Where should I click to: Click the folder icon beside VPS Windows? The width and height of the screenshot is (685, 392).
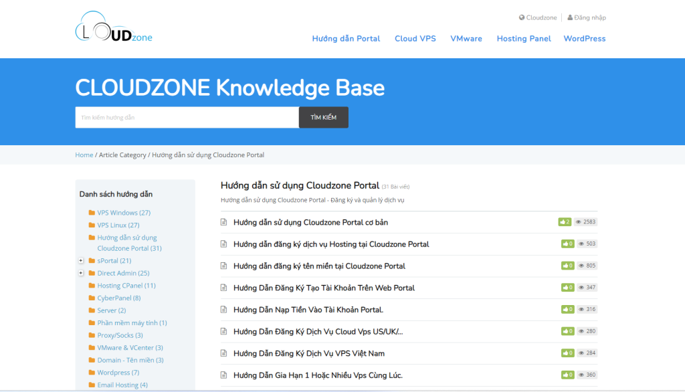[x=92, y=213]
